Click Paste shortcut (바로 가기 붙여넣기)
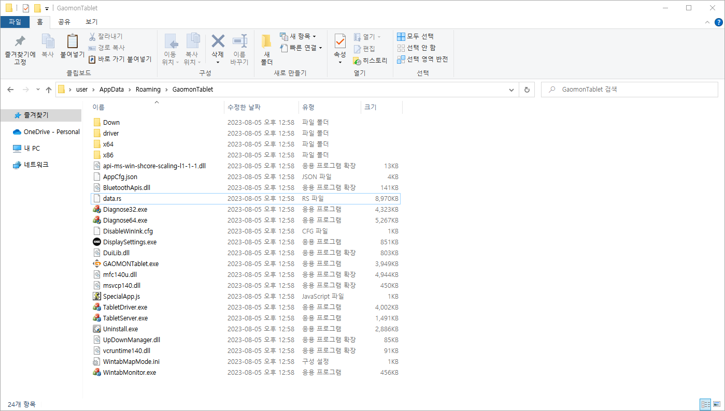The height and width of the screenshot is (411, 725). [120, 59]
